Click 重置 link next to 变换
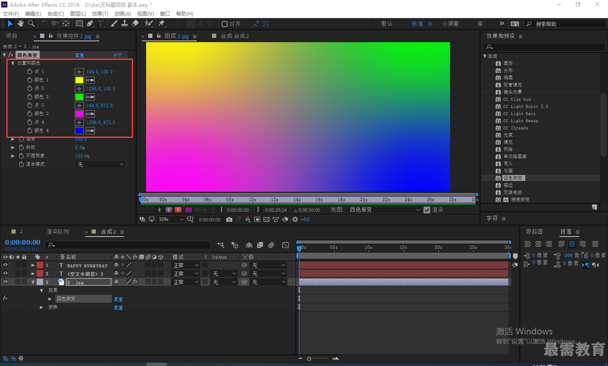 [118, 308]
